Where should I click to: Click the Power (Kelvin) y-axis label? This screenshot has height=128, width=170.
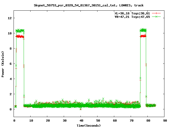pos(3,64)
